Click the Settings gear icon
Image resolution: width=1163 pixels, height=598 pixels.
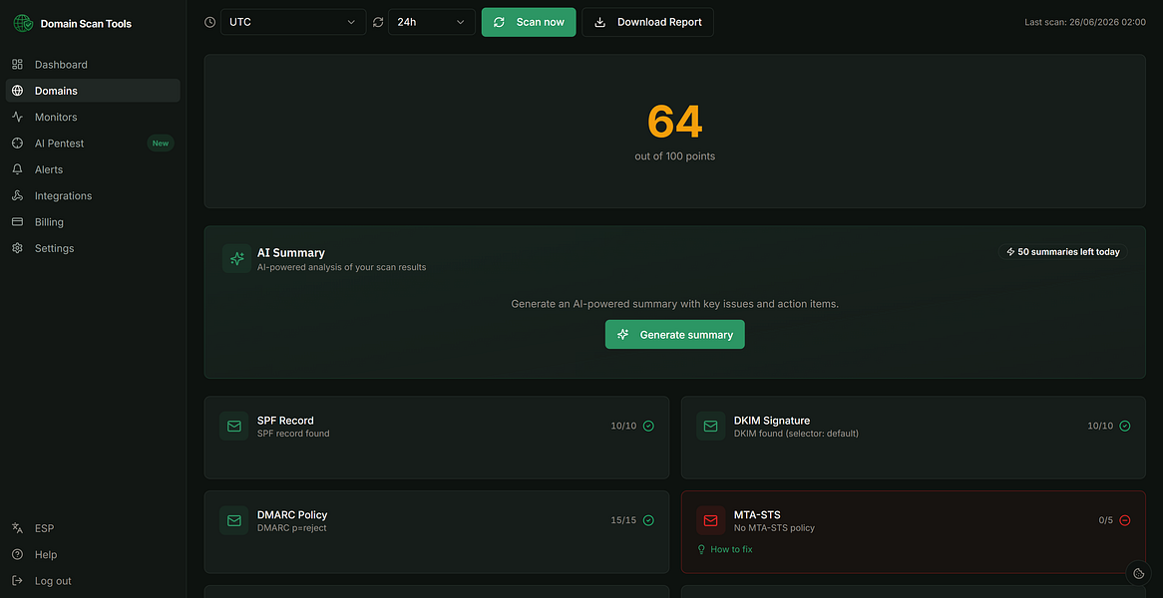coord(18,248)
